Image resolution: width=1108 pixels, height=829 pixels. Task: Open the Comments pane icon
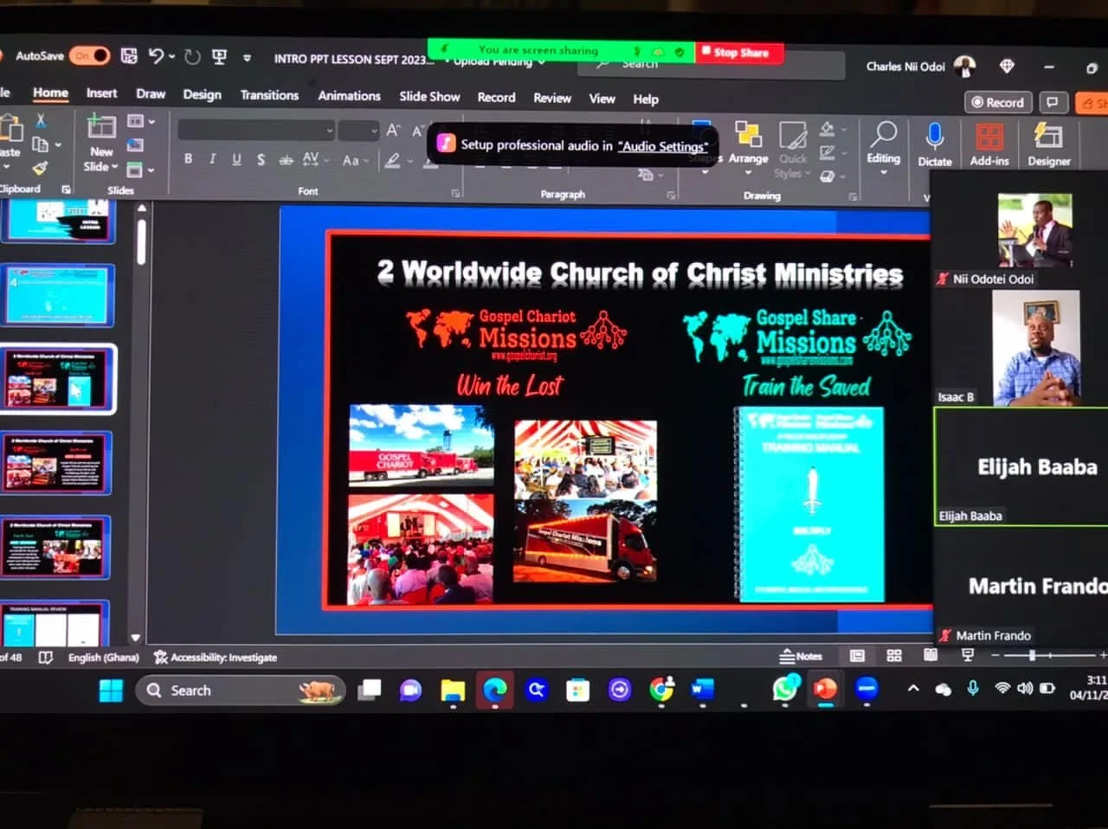(x=1053, y=102)
